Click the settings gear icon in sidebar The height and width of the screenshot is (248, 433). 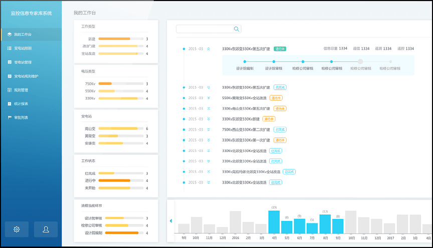coord(17,229)
